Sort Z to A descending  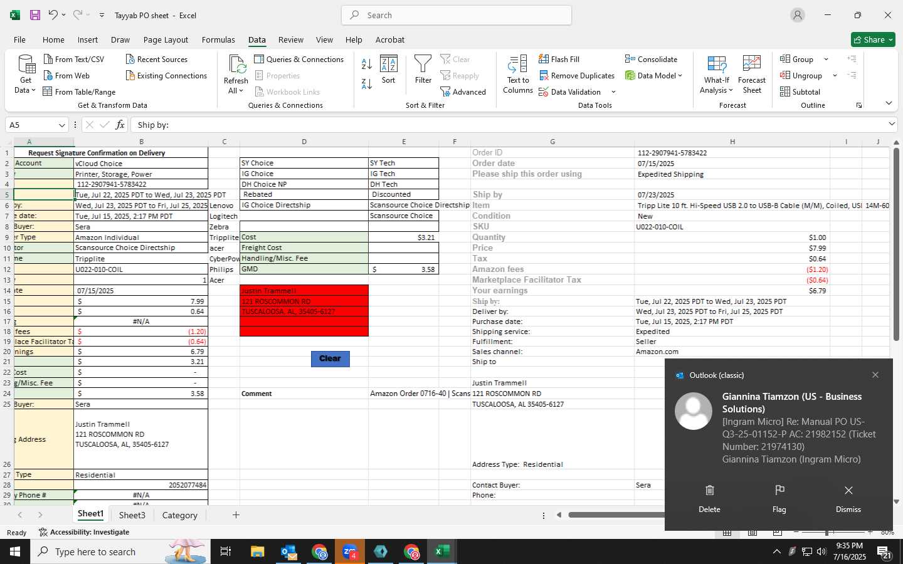[x=367, y=83]
